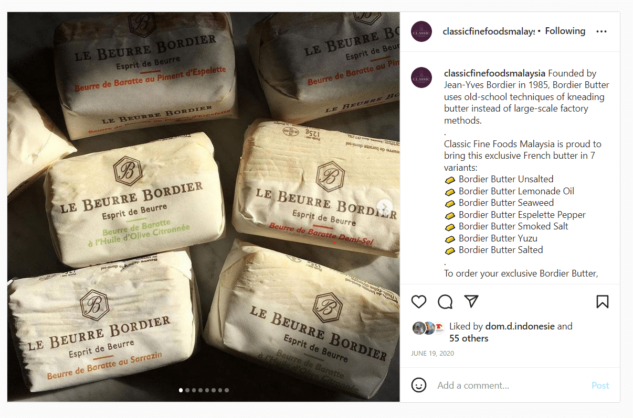This screenshot has height=418, width=633.
Task: Open the June 19, 2020 timestamp
Action: click(432, 354)
